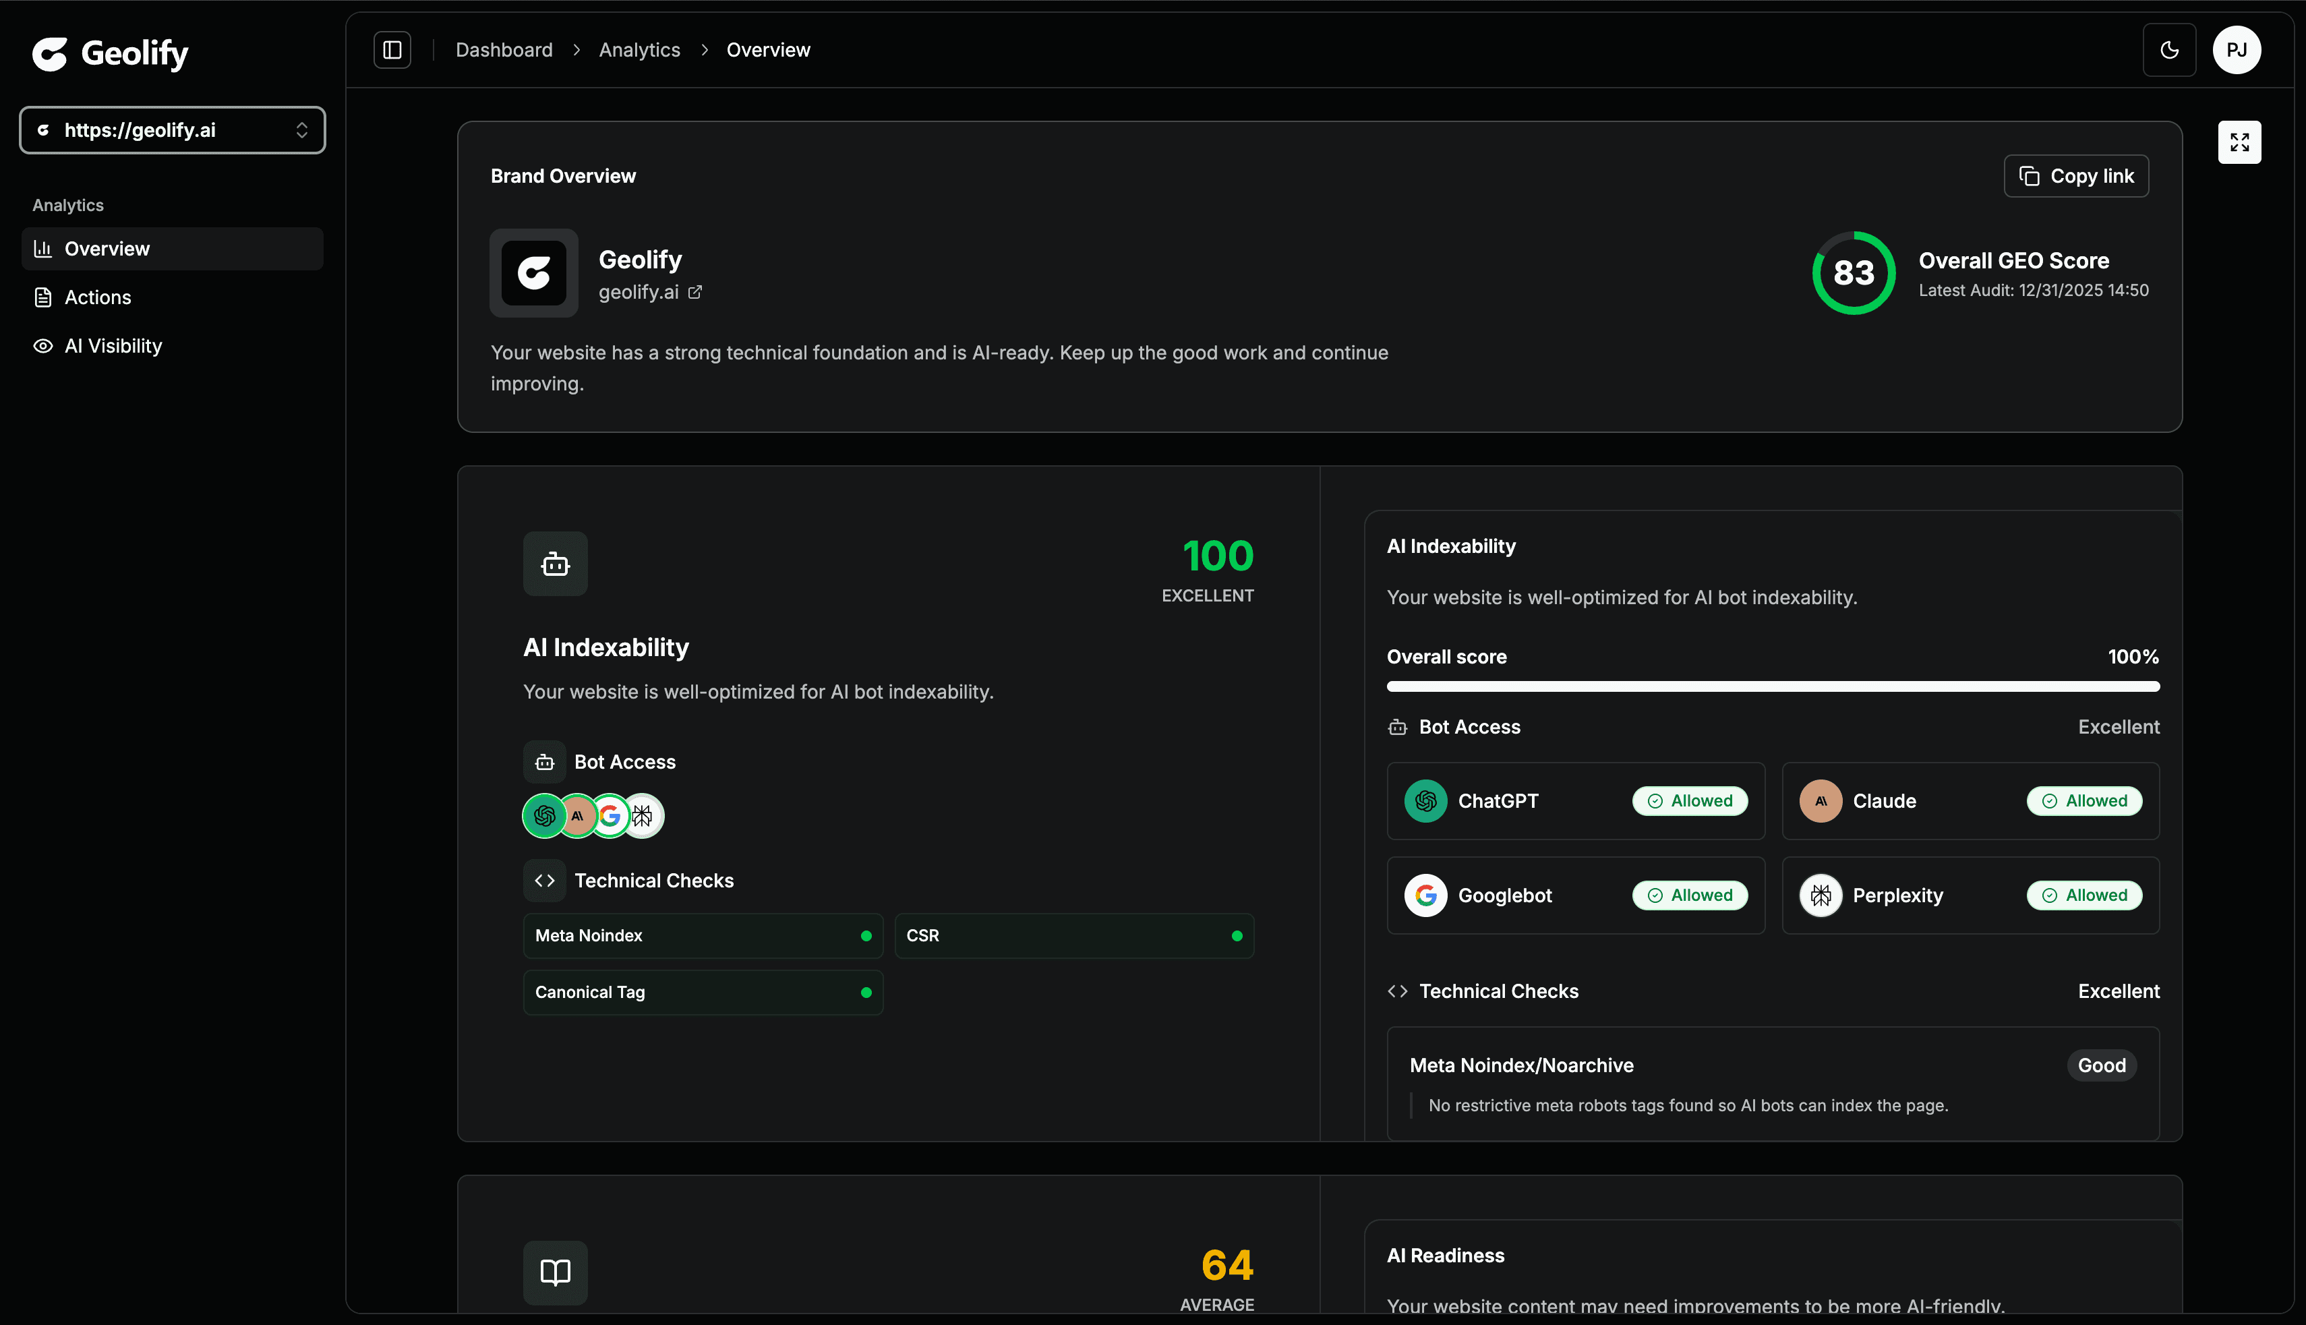The width and height of the screenshot is (2306, 1325).
Task: Click the fullscreen expand icon
Action: click(2239, 142)
